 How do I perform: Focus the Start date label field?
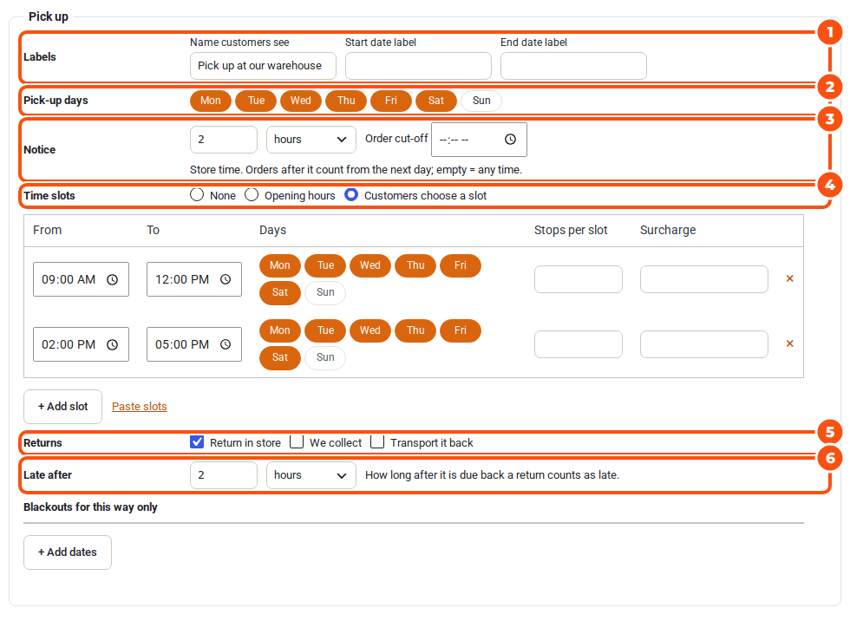pos(418,66)
